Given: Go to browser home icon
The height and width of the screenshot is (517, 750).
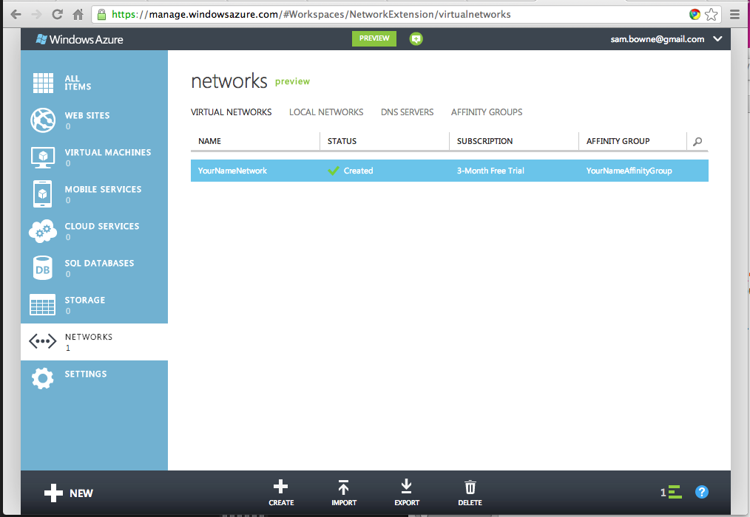Looking at the screenshot, I should click(78, 14).
